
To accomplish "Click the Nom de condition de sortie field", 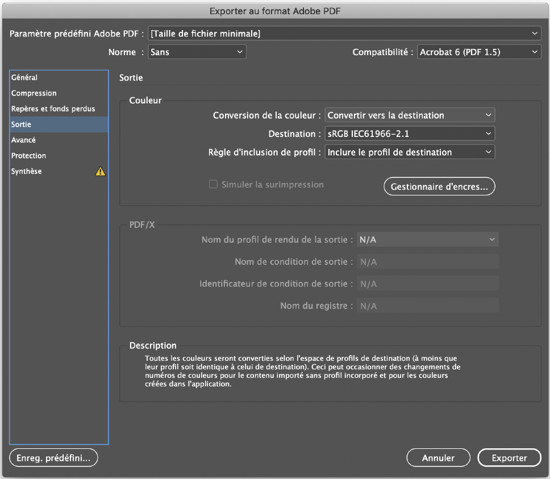I will coord(428,261).
